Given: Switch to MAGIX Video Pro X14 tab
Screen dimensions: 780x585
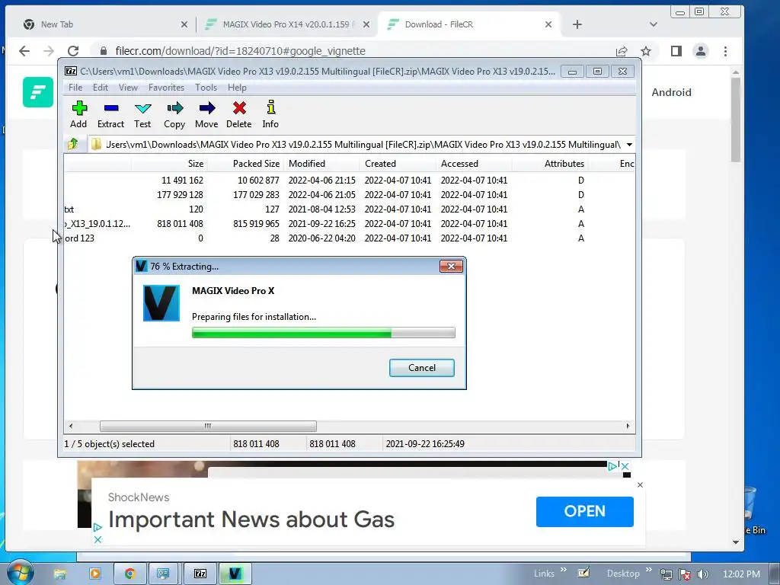Looking at the screenshot, I should [286, 24].
